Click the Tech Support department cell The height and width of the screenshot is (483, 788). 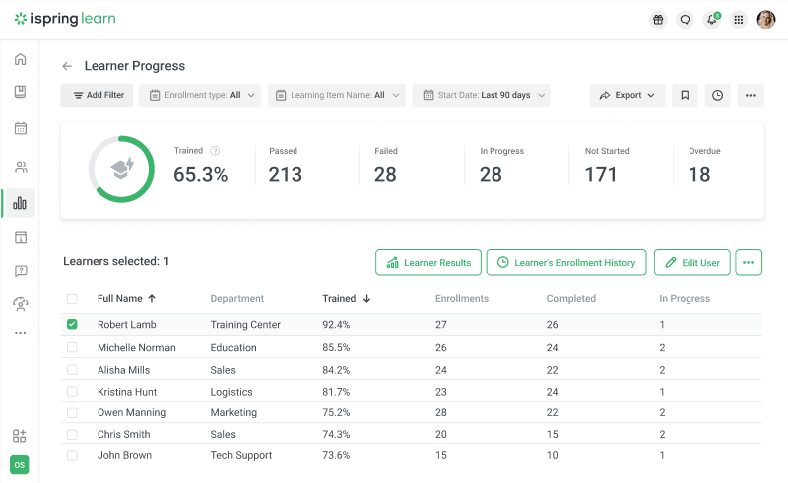[241, 455]
